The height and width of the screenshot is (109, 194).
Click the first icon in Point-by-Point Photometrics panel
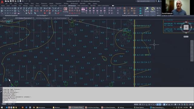tap(125, 8)
